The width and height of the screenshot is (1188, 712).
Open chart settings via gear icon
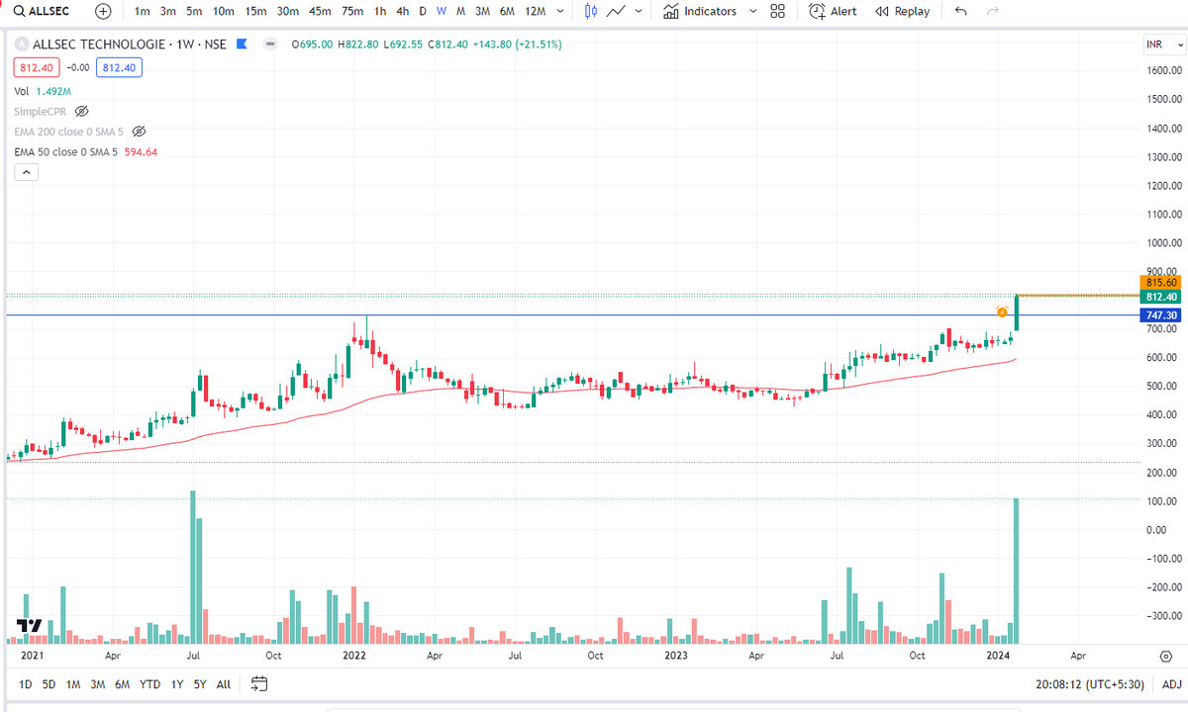tap(1165, 656)
